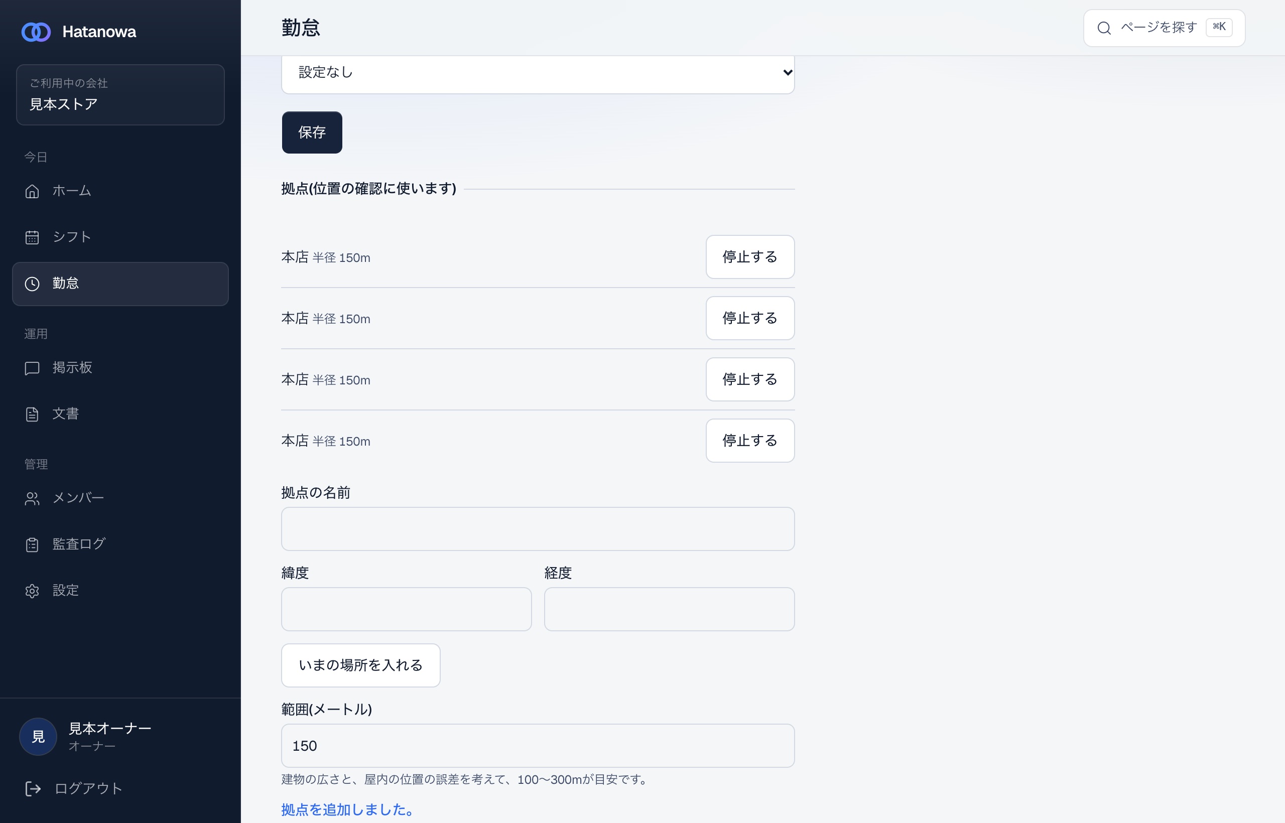
Task: Click the Hatanowa logo icon
Action: coord(36,32)
